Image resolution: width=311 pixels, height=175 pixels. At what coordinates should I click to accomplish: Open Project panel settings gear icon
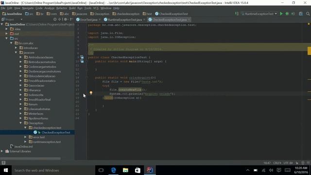point(65,19)
